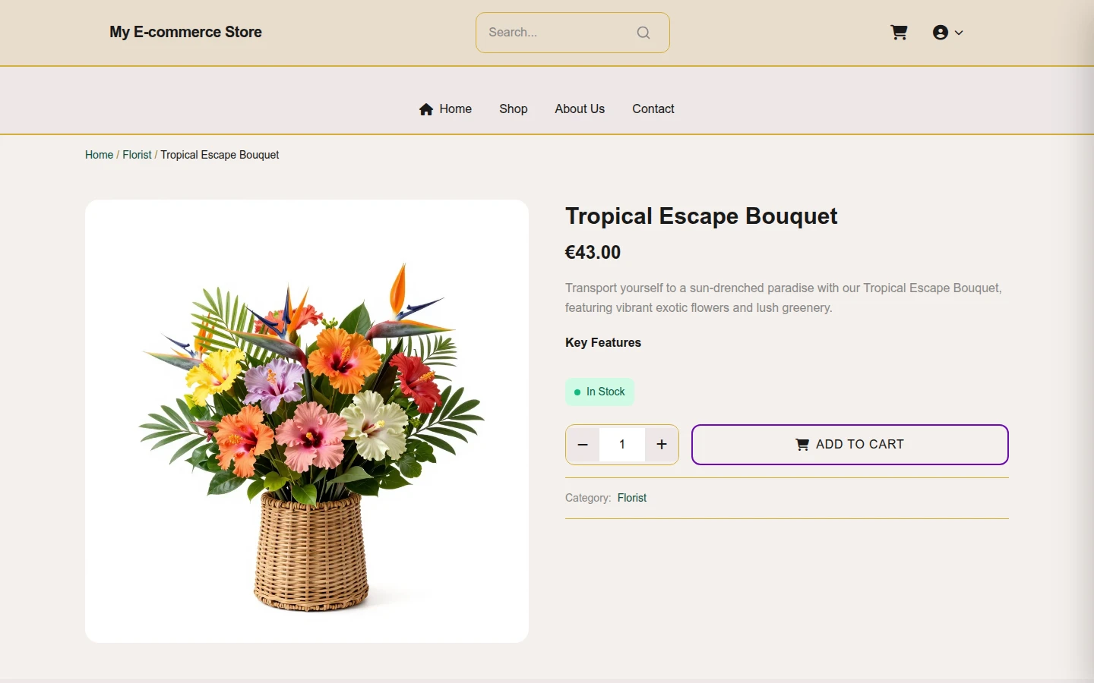Click the search magnifier icon
Screen dimensions: 1094x683
coord(643,33)
